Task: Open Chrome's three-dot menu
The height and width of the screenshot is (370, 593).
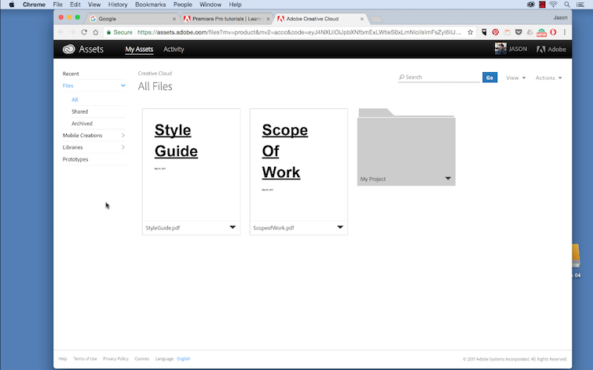Action: [566, 32]
